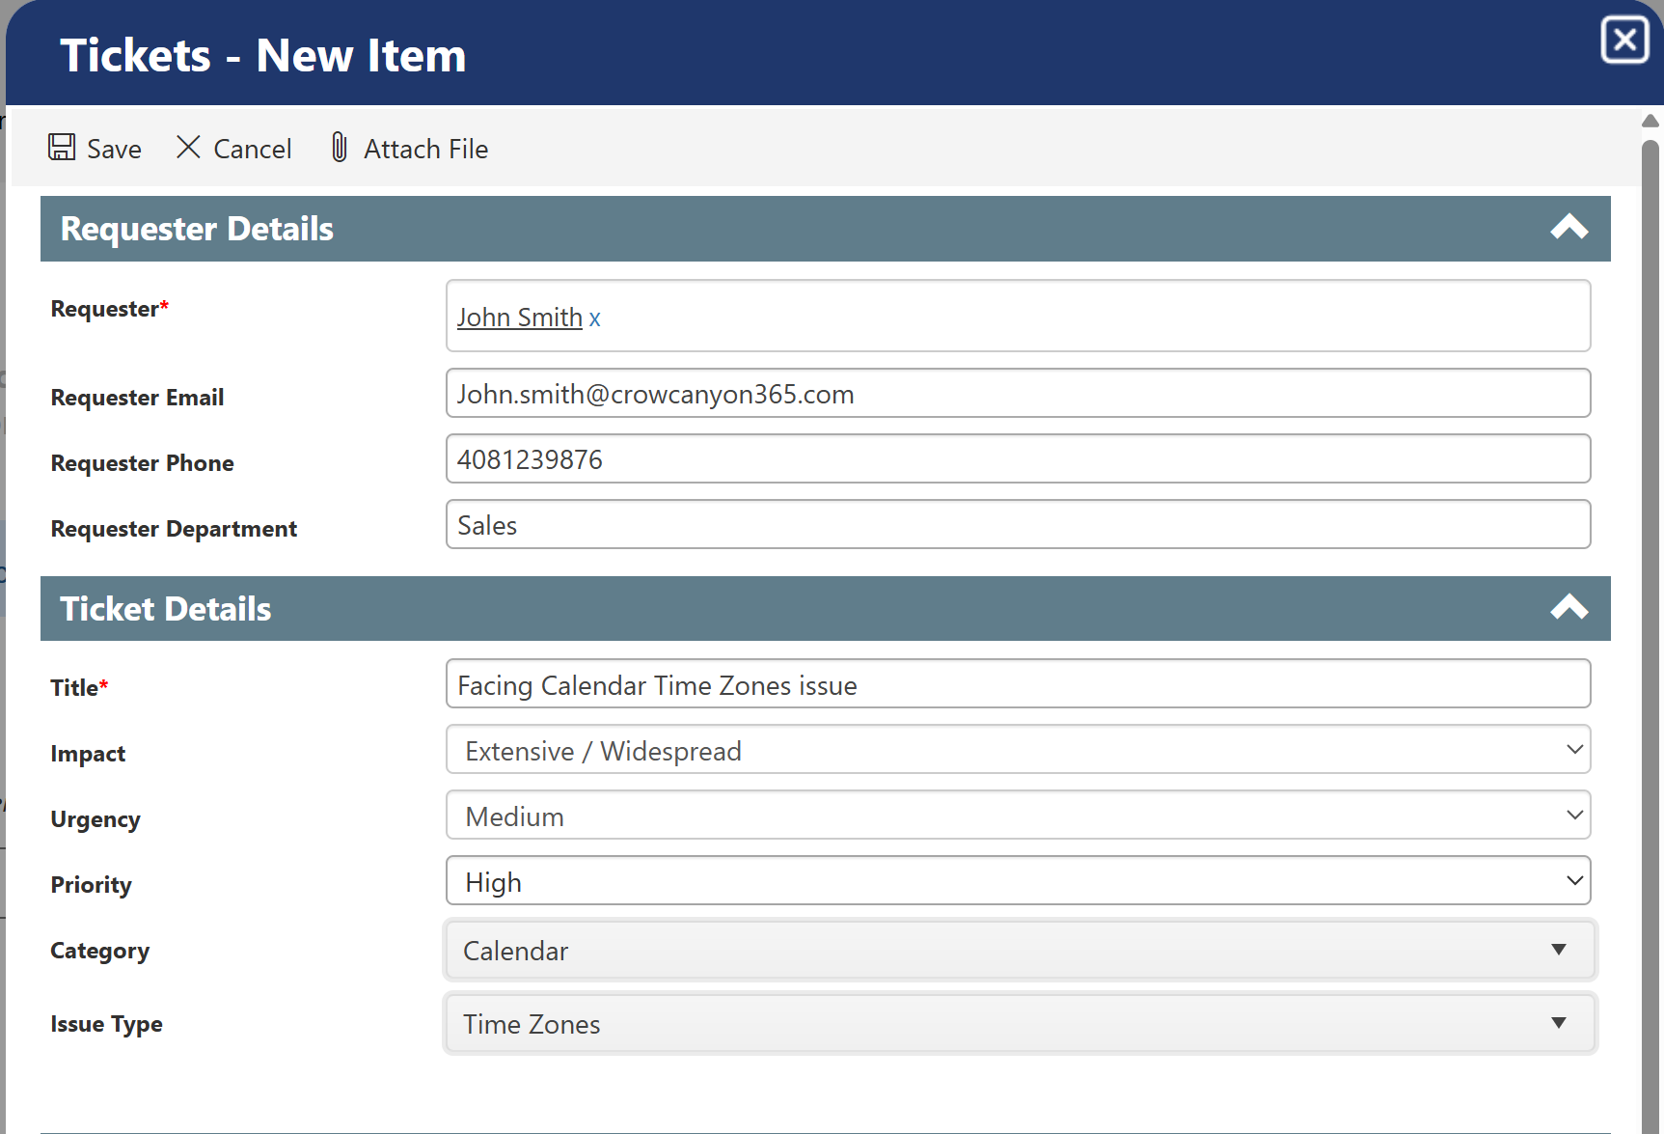Collapse the Requester Details section

click(1569, 228)
